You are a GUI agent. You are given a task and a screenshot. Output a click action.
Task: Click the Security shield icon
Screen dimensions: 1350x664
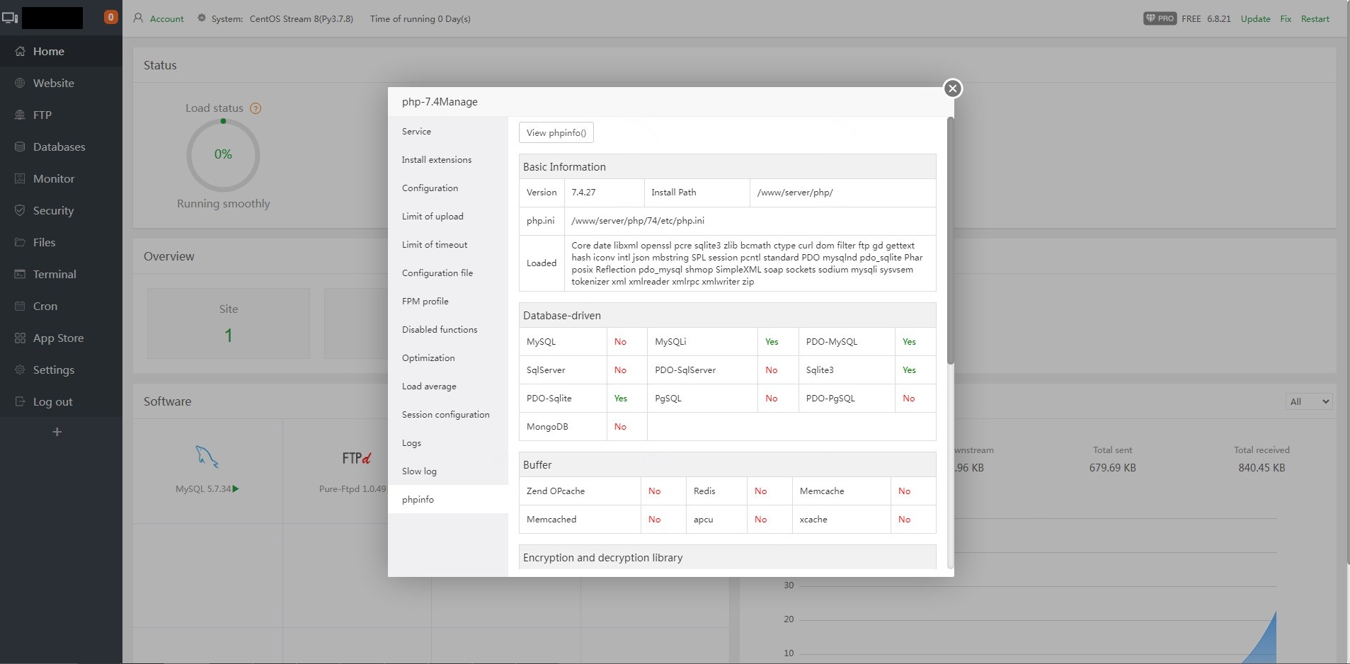[20, 210]
